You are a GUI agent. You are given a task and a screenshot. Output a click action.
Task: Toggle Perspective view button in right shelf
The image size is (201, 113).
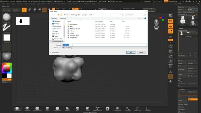171,21
